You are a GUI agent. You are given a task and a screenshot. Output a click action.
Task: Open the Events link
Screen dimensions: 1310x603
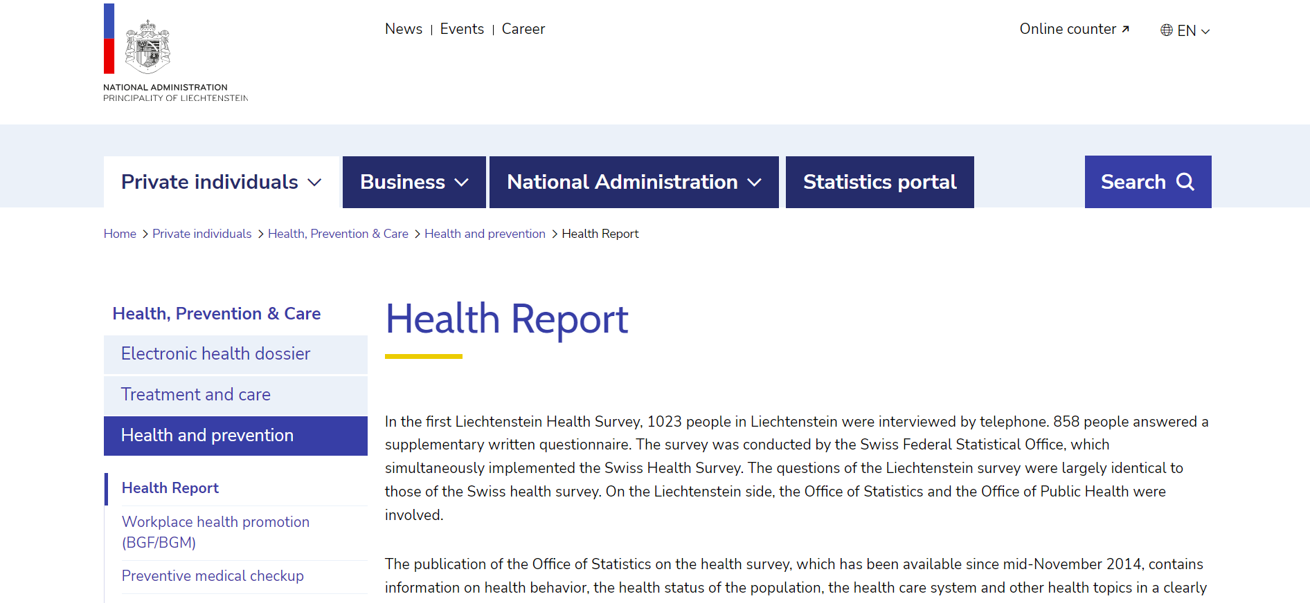click(x=462, y=29)
